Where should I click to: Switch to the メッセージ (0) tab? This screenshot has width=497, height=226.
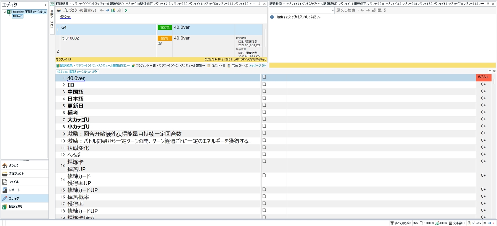coord(255,66)
